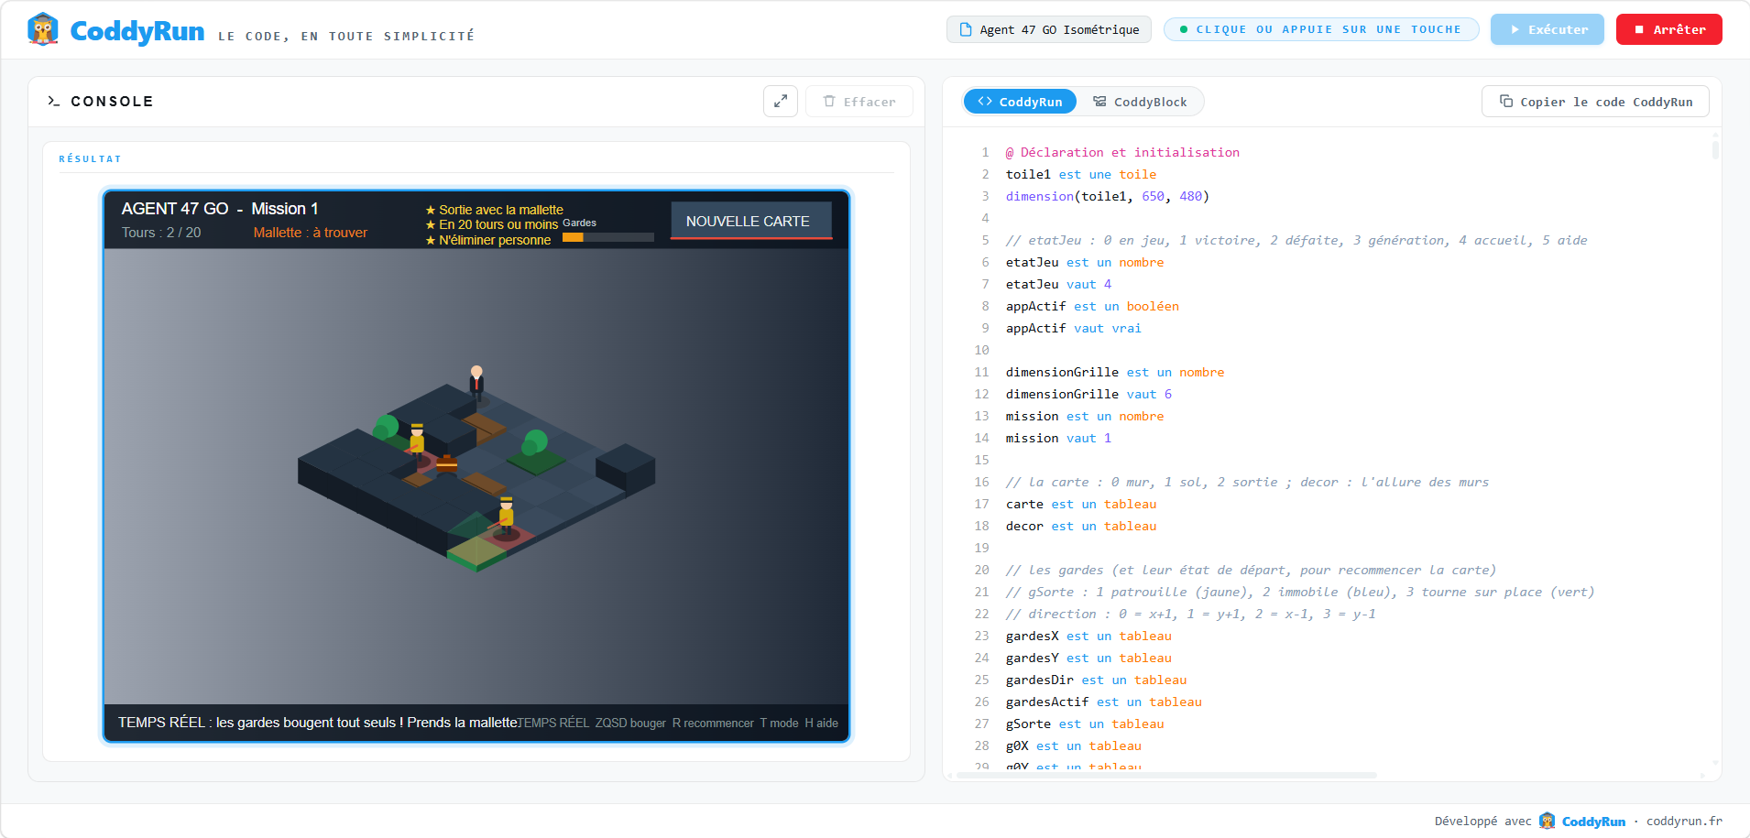Click the owl icon in the footer
The image size is (1750, 838).
[x=1548, y=821]
